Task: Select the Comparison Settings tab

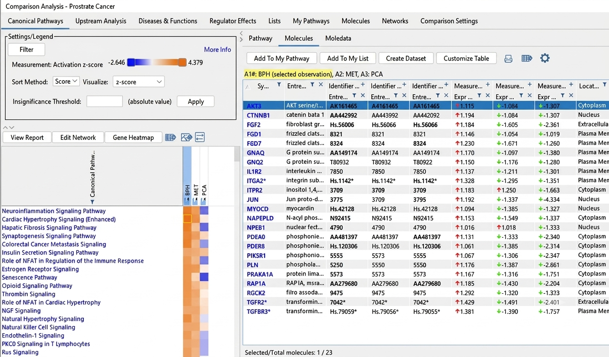Action: [x=449, y=21]
